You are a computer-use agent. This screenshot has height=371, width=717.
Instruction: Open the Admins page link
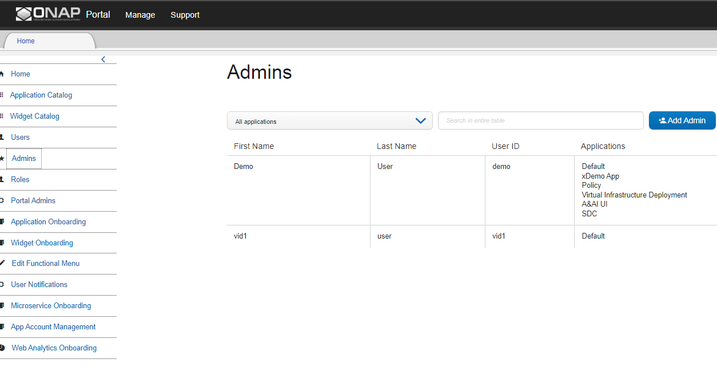pos(24,158)
